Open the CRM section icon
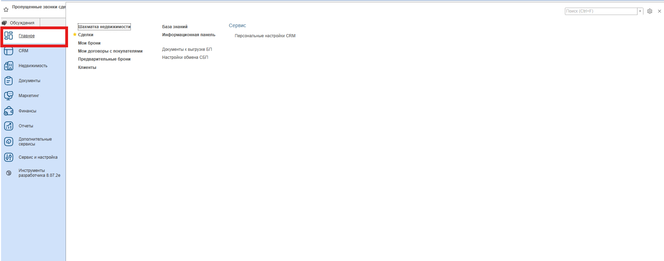Viewport: 664px width, 261px height. click(x=9, y=51)
